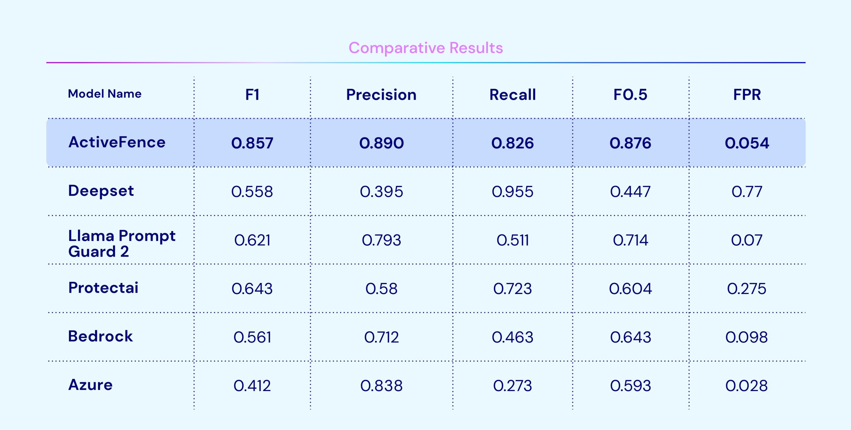Click the F1 column header
Viewport: 851px width, 430px height.
point(252,95)
